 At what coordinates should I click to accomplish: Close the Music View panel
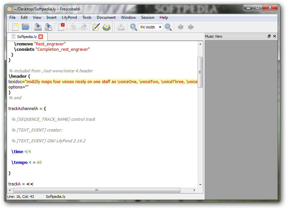[x=274, y=36]
